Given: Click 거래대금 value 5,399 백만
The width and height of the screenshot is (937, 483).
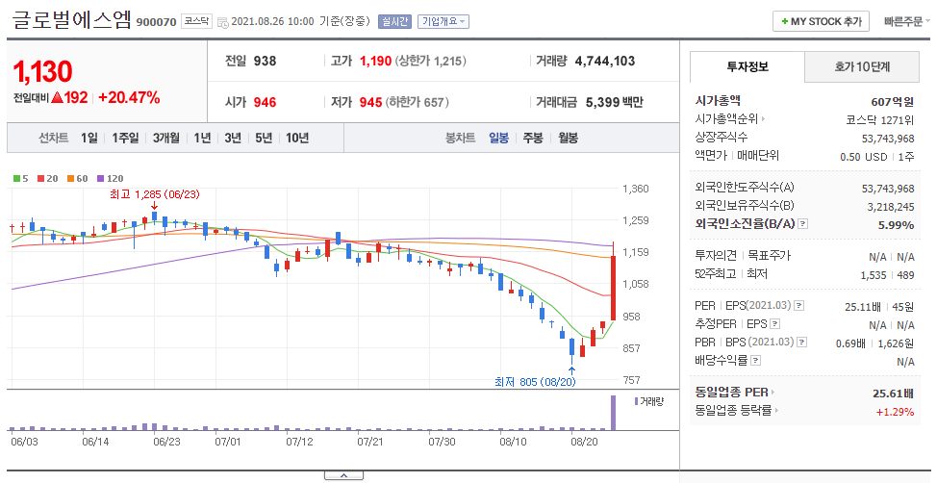Looking at the screenshot, I should pyautogui.click(x=615, y=102).
